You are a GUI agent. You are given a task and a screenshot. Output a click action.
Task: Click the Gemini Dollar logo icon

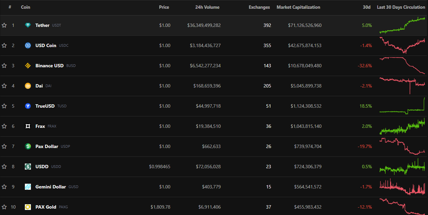pos(28,187)
